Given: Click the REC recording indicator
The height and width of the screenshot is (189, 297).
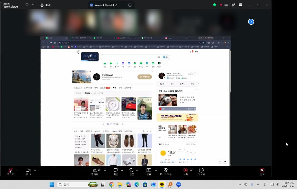Looking at the screenshot, I should tap(224, 5).
